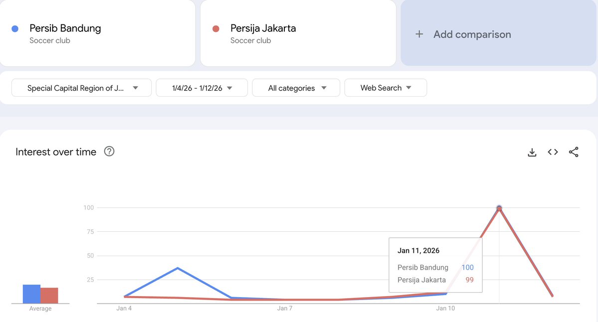598x322 pixels.
Task: Open the Interest over time help icon
Action: tap(109, 152)
